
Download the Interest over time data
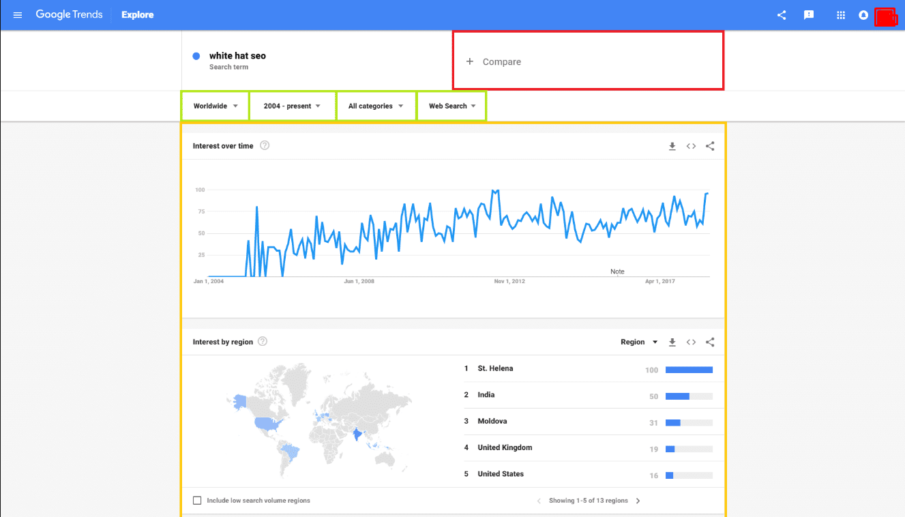(672, 146)
